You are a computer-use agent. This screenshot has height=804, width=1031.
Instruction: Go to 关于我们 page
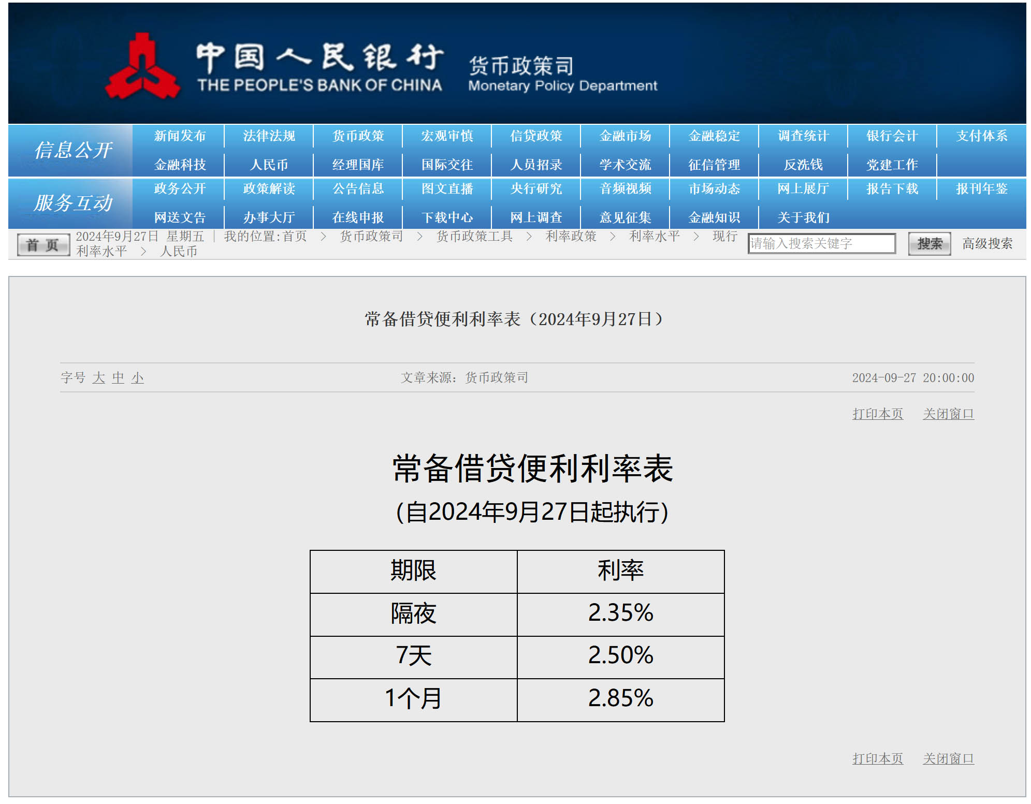803,217
